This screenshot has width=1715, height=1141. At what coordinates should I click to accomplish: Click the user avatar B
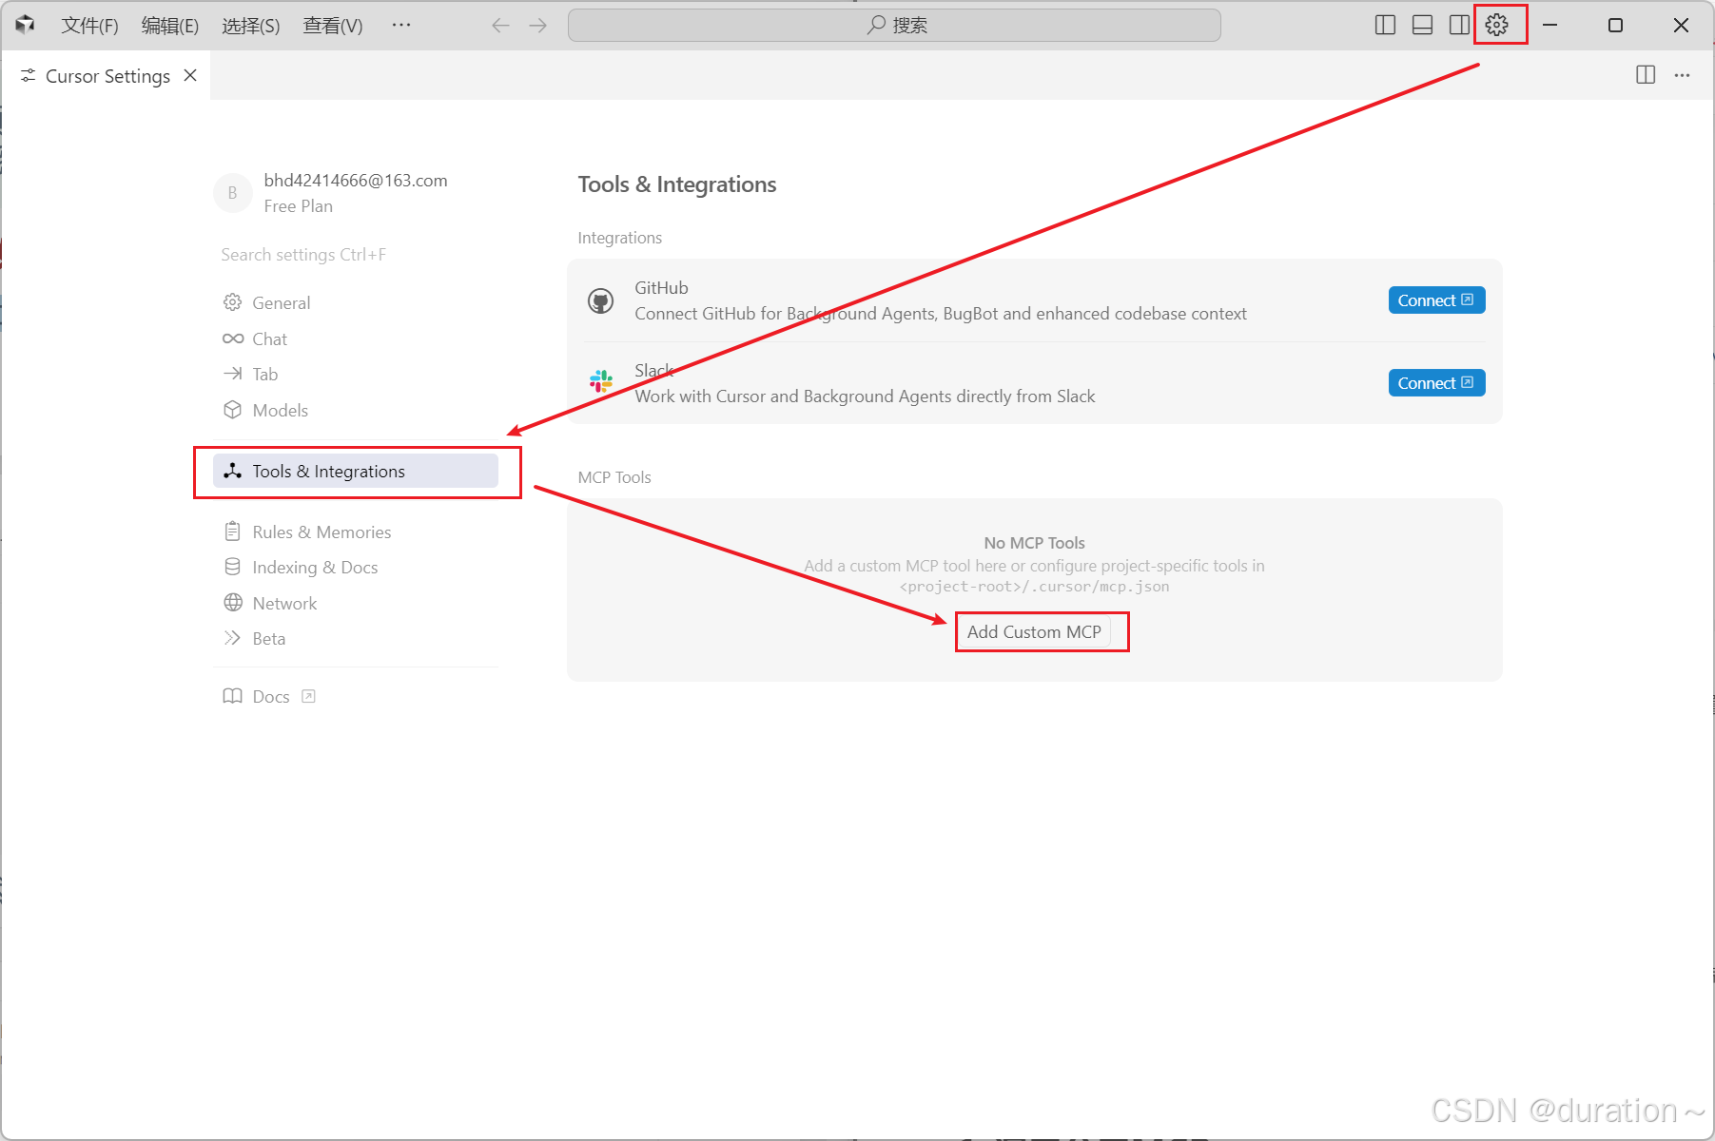click(232, 193)
